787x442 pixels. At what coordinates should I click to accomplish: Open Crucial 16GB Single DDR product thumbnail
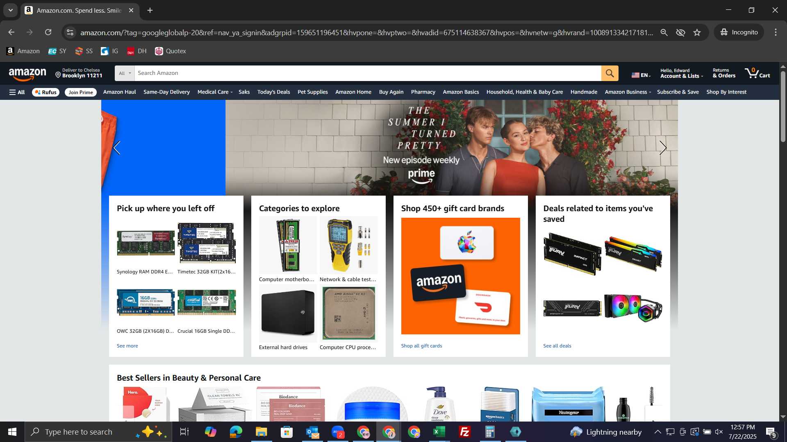tap(207, 302)
